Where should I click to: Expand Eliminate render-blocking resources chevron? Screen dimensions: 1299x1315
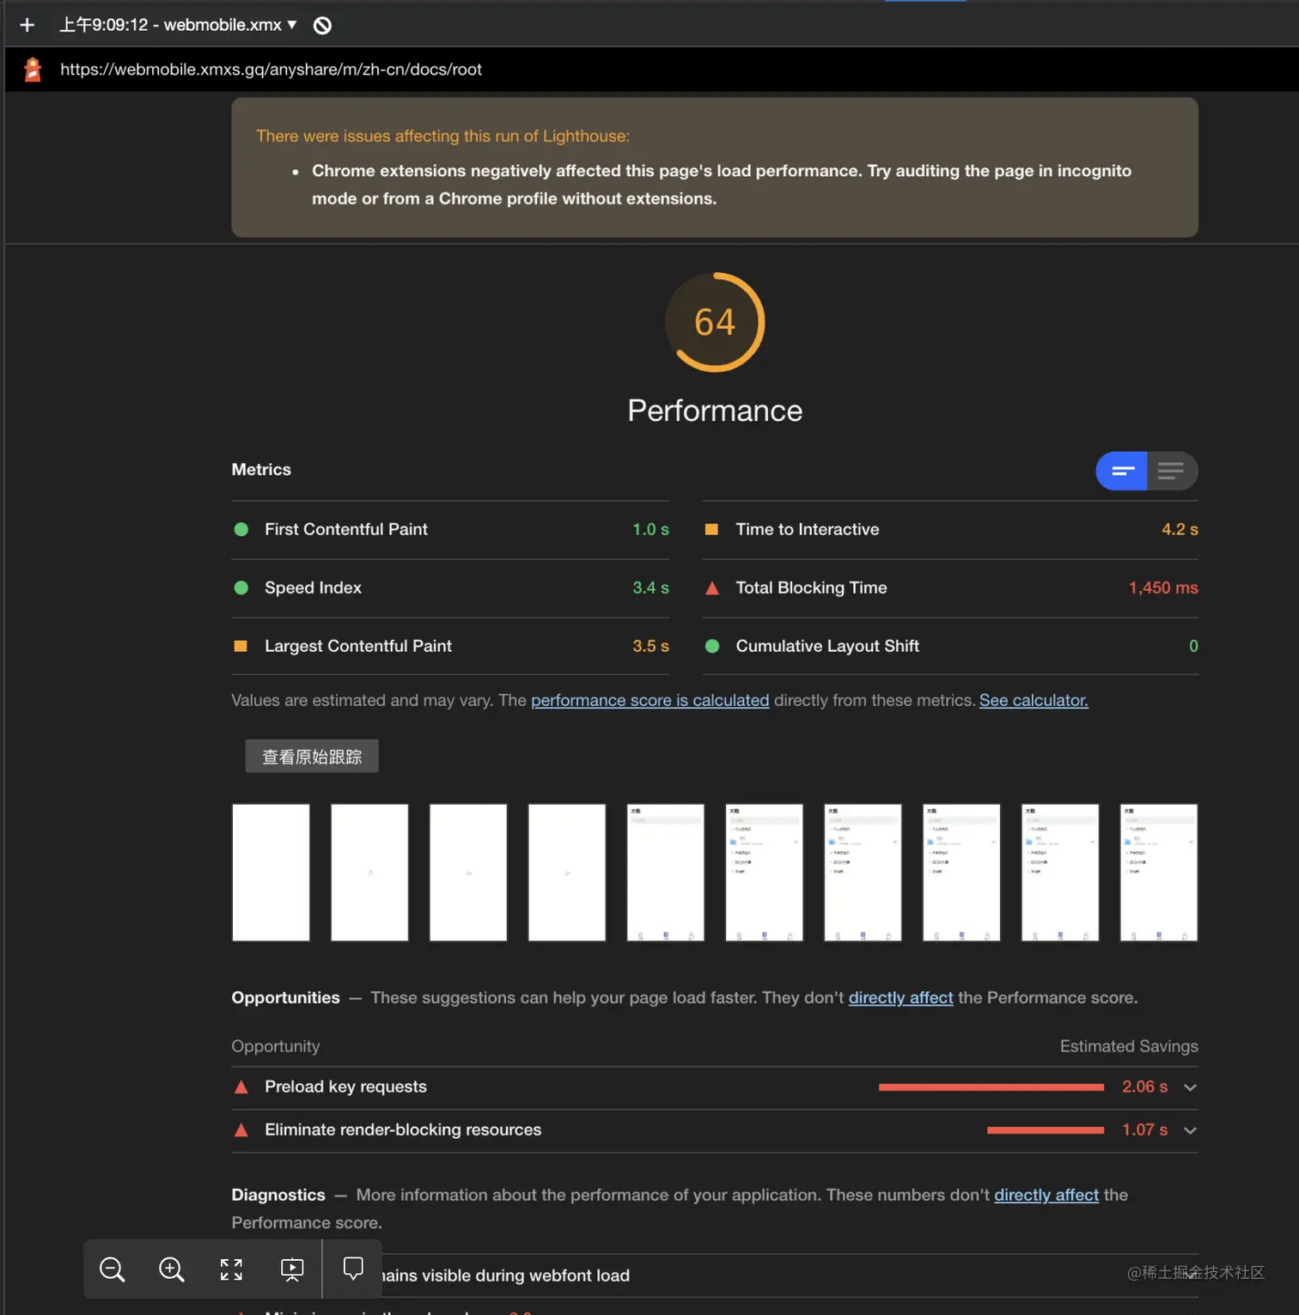pyautogui.click(x=1190, y=1130)
